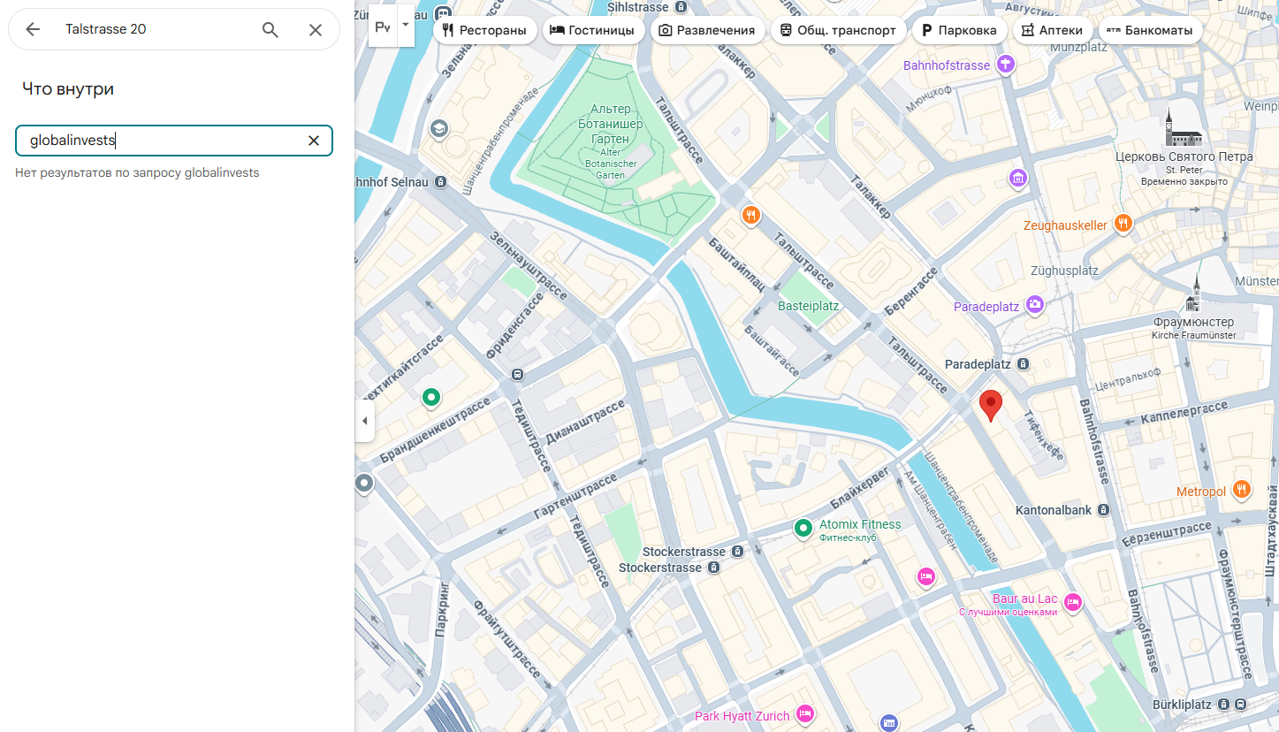
Task: Open Baur au Lac hotel marker
Action: click(x=1072, y=602)
